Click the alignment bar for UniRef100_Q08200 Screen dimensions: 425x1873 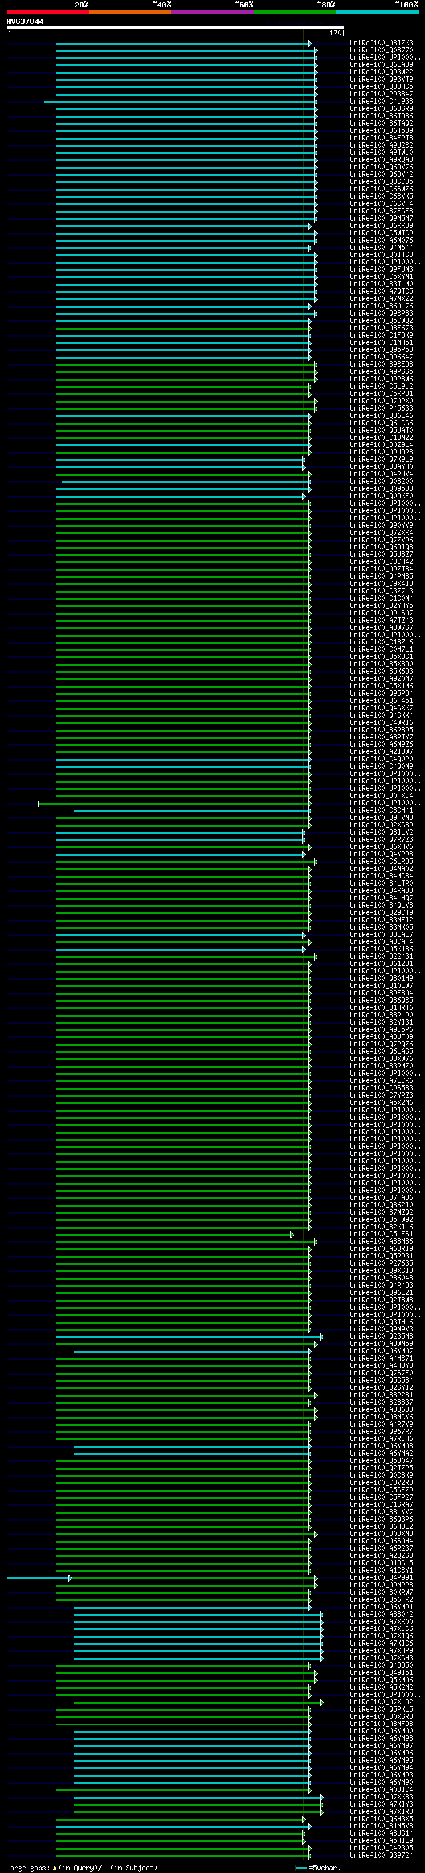[x=187, y=481]
